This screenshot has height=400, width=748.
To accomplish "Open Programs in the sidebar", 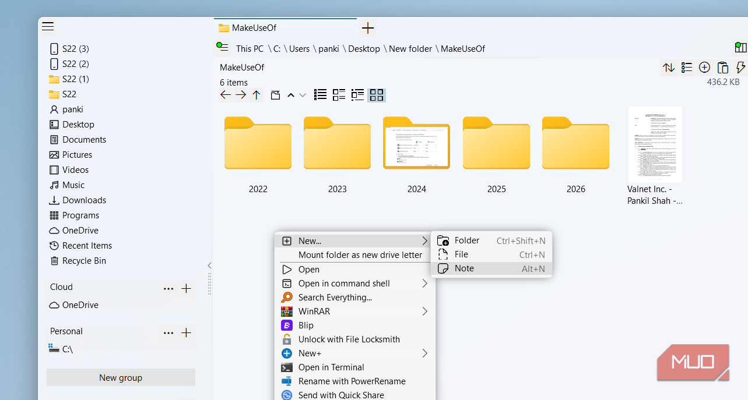I will point(74,215).
